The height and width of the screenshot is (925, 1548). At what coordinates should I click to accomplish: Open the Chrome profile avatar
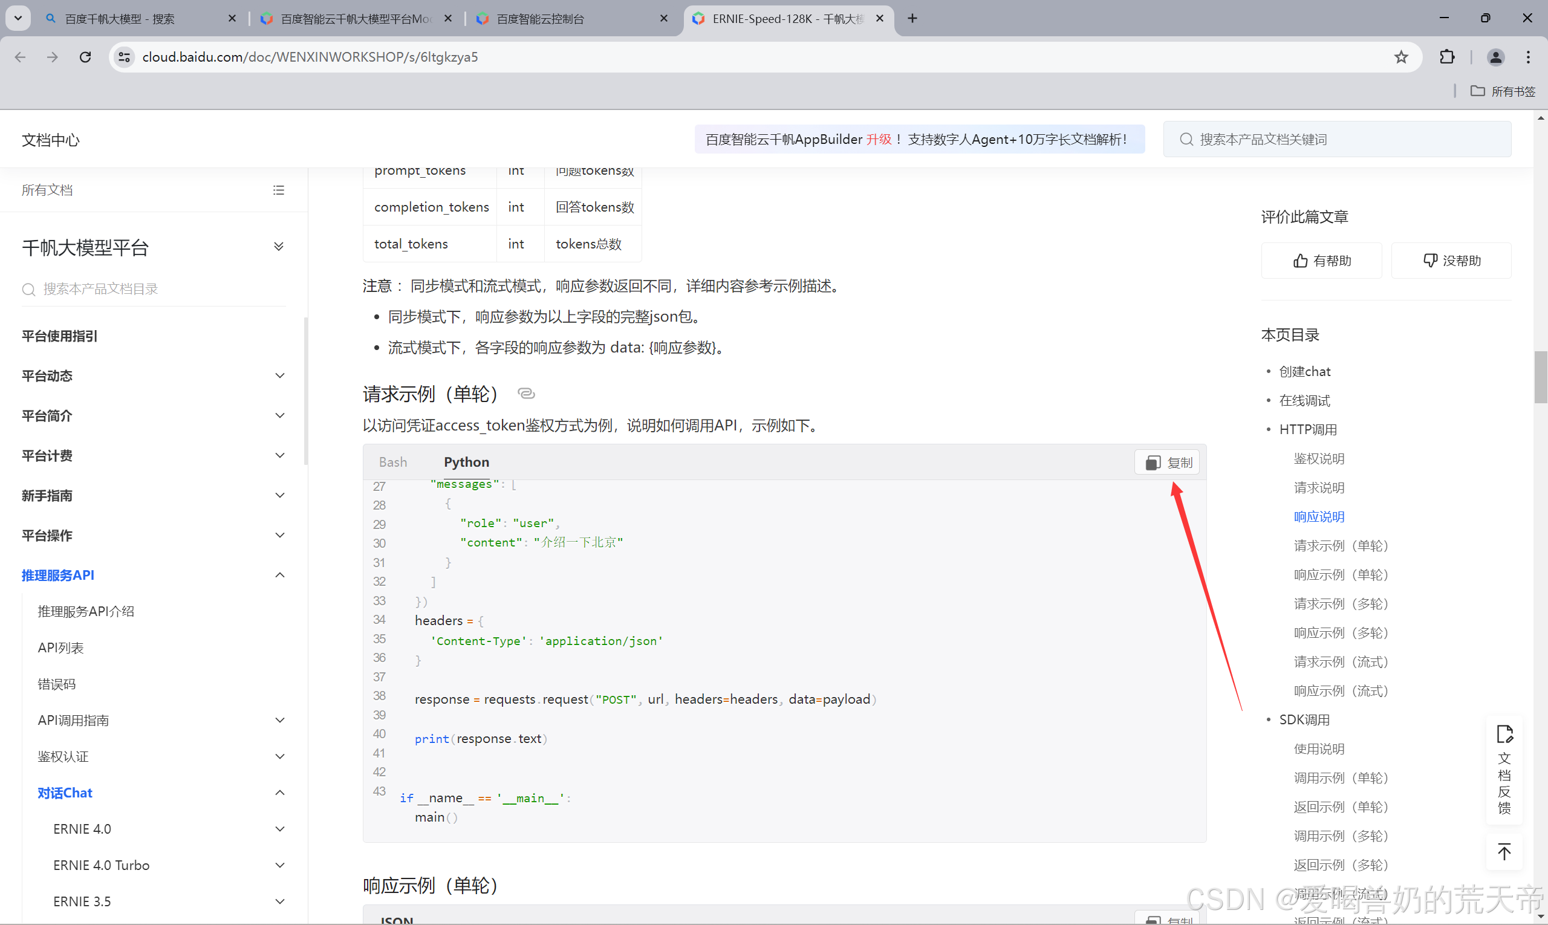[1495, 57]
